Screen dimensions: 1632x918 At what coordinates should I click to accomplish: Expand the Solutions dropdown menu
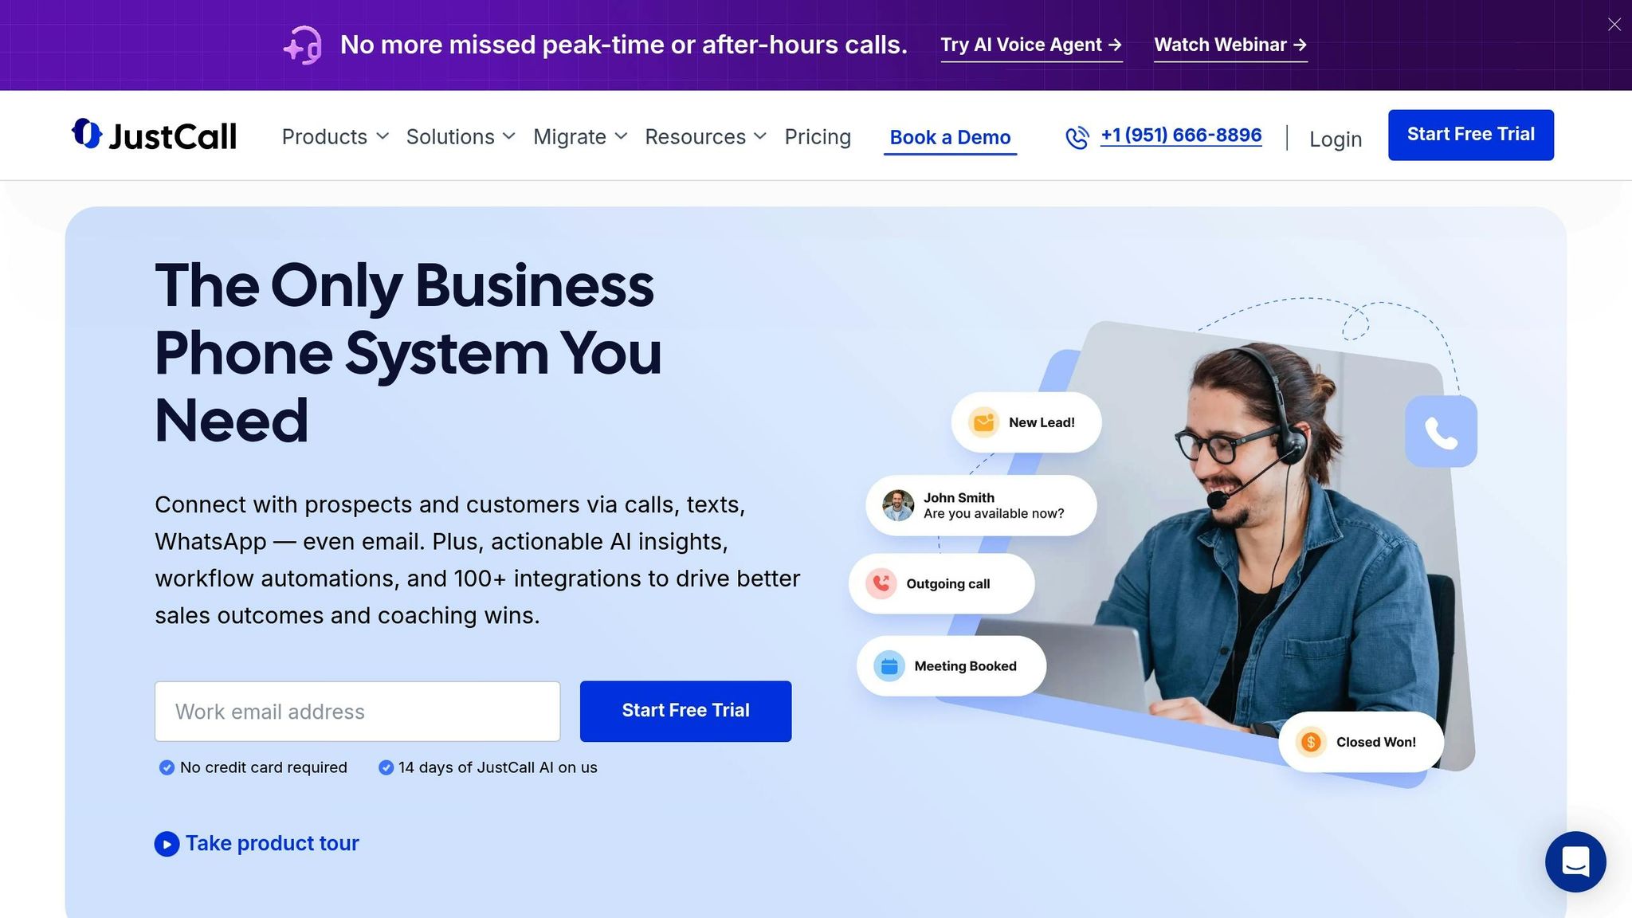pos(461,137)
